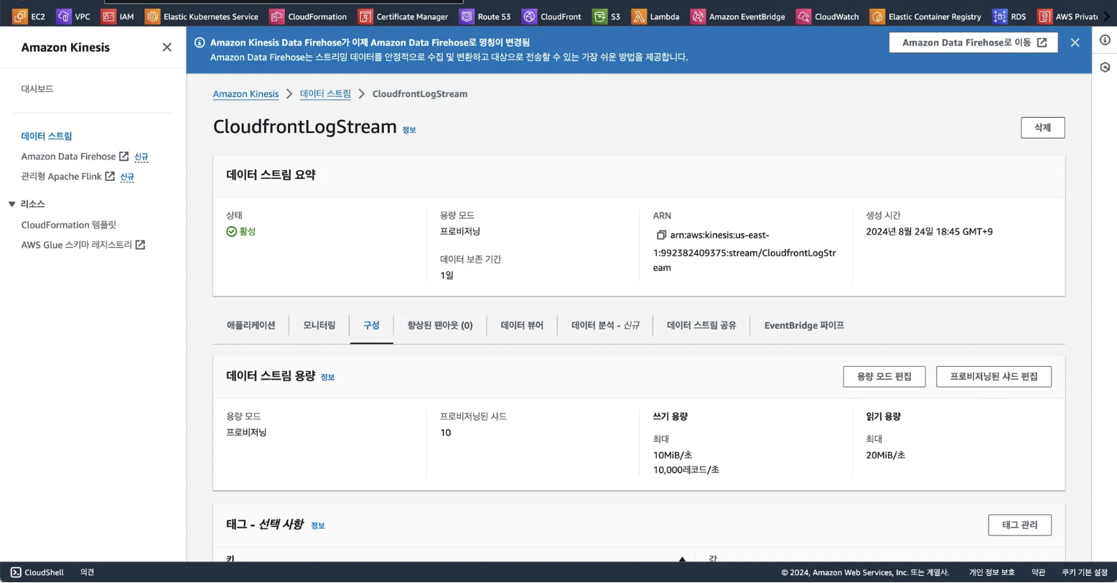Open the RDS shortcut icon

999,16
